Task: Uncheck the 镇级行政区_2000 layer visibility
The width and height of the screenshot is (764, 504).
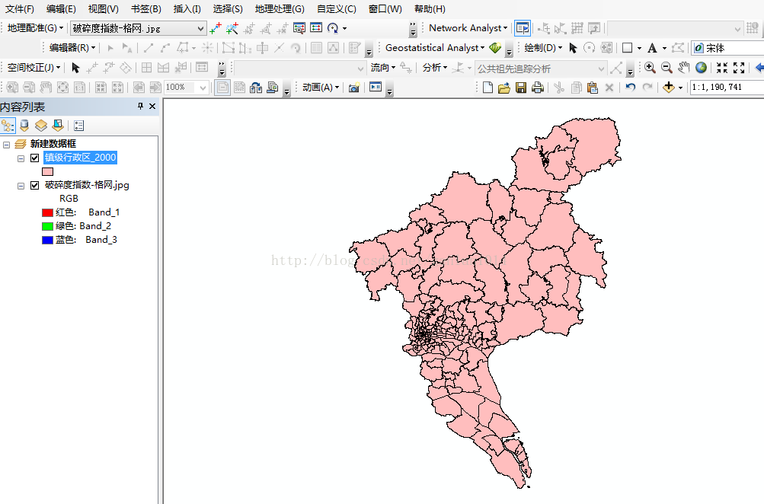Action: click(34, 158)
